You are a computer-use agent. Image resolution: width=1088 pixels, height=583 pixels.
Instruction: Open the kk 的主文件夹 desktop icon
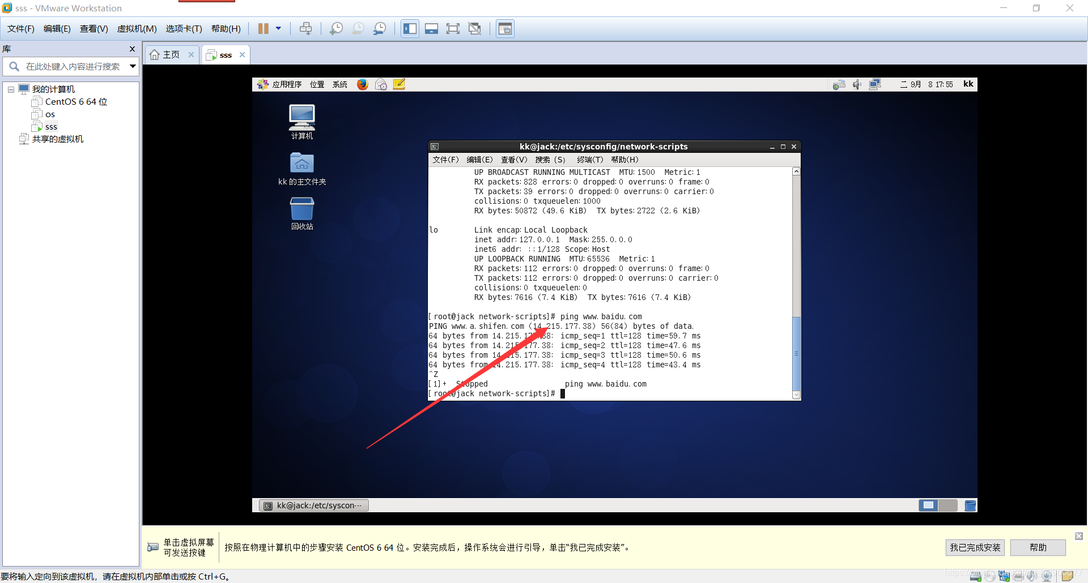[302, 169]
